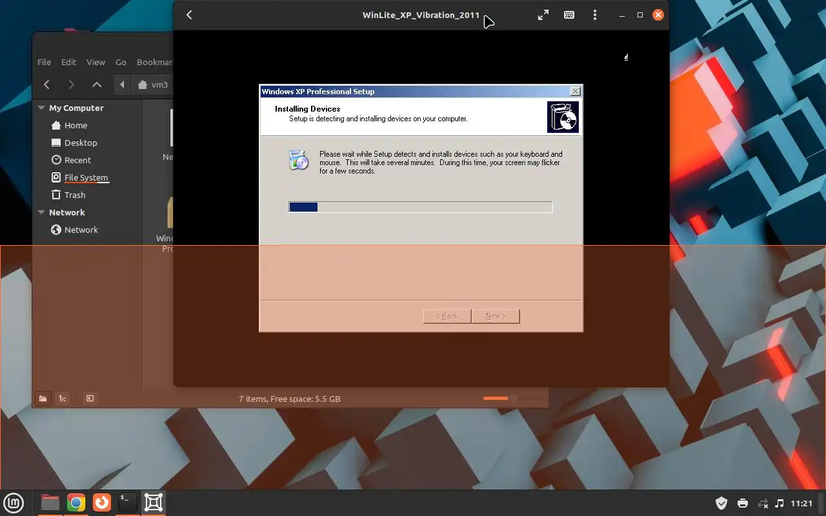Go up one folder in file manager

pos(96,84)
